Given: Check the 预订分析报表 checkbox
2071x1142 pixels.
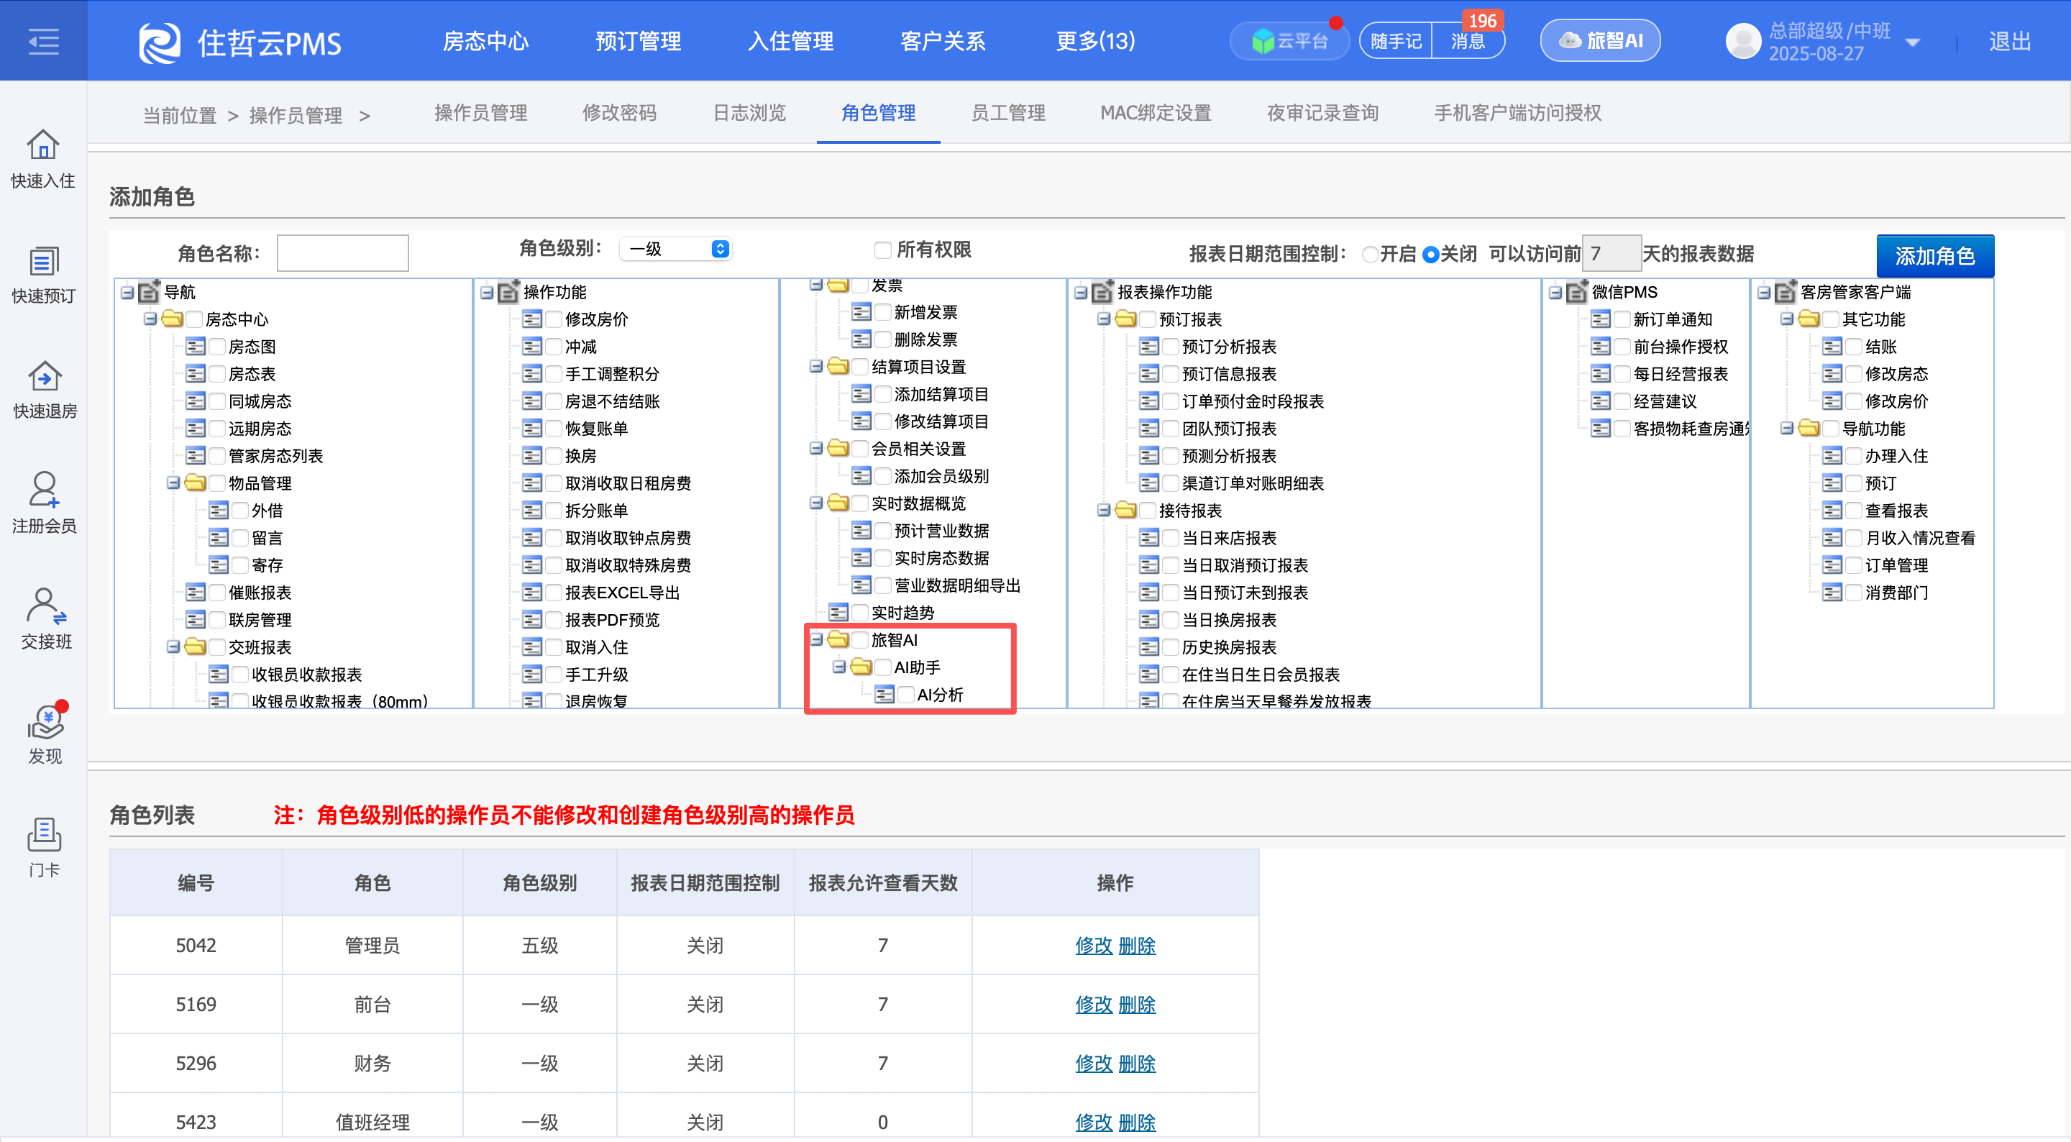Looking at the screenshot, I should pyautogui.click(x=1171, y=347).
